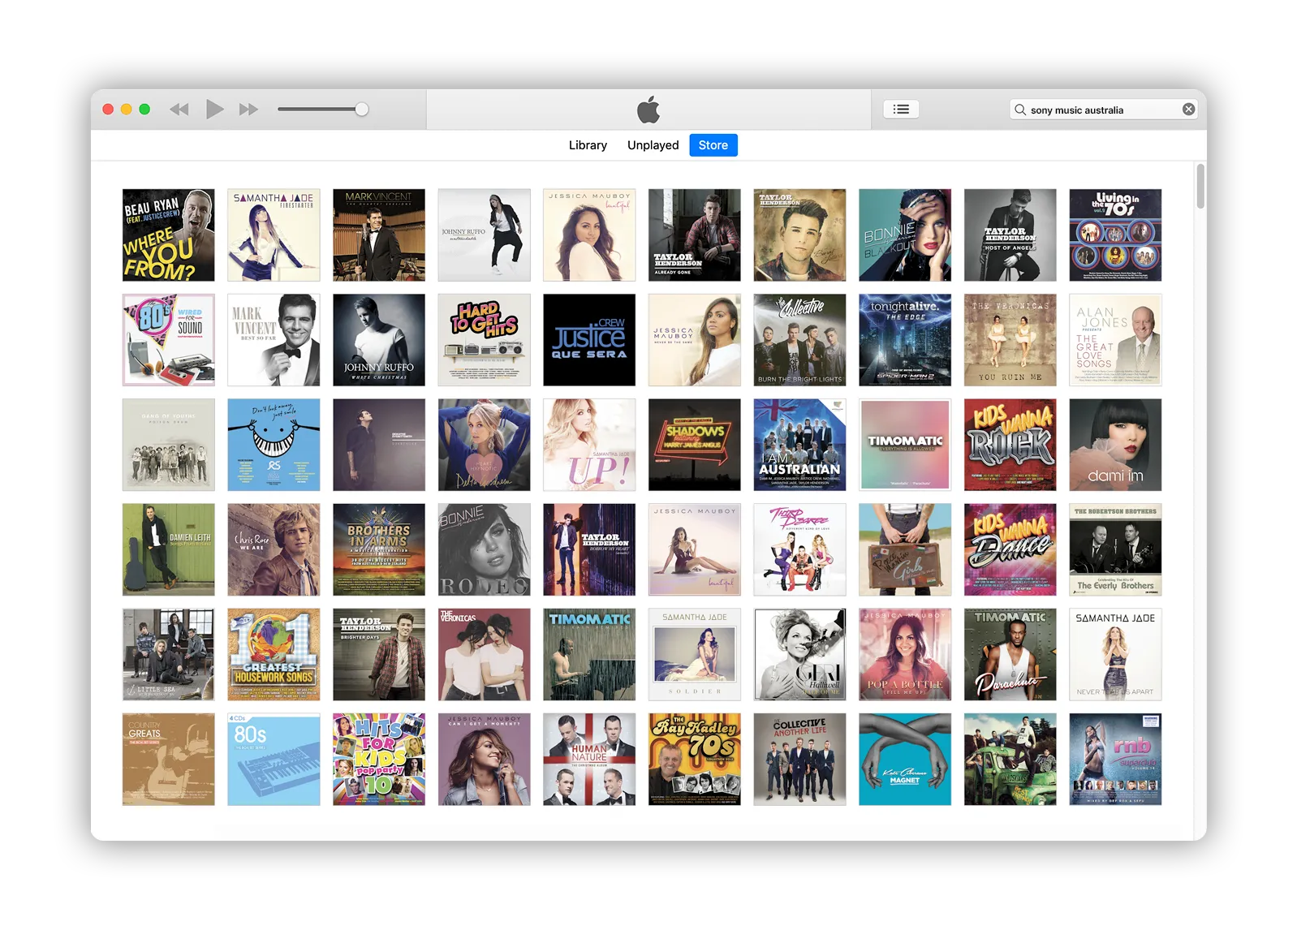Open the UP! album cover

pos(589,445)
